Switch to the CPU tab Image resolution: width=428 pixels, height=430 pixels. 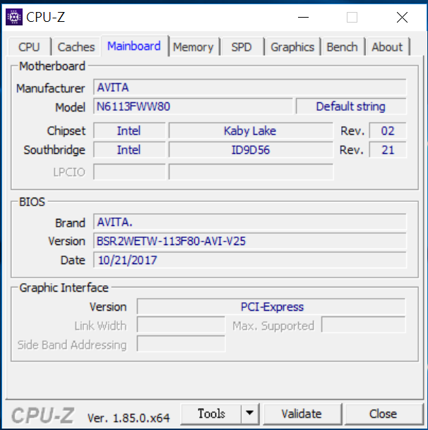(x=29, y=47)
